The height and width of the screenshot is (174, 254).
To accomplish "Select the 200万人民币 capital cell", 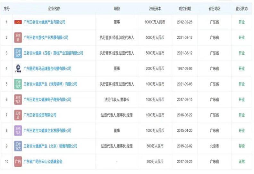I will [x=155, y=162].
